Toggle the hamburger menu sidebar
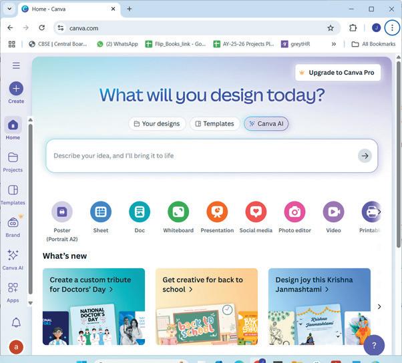This screenshot has width=402, height=363. (16, 65)
